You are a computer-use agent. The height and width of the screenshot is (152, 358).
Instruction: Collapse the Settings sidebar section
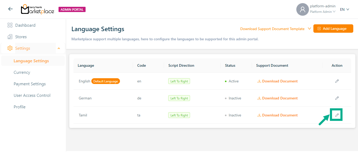[59, 48]
